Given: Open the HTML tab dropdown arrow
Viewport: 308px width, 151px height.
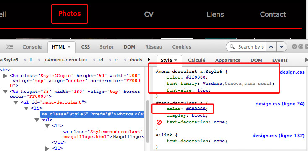Looking at the screenshot, I should (69, 47).
